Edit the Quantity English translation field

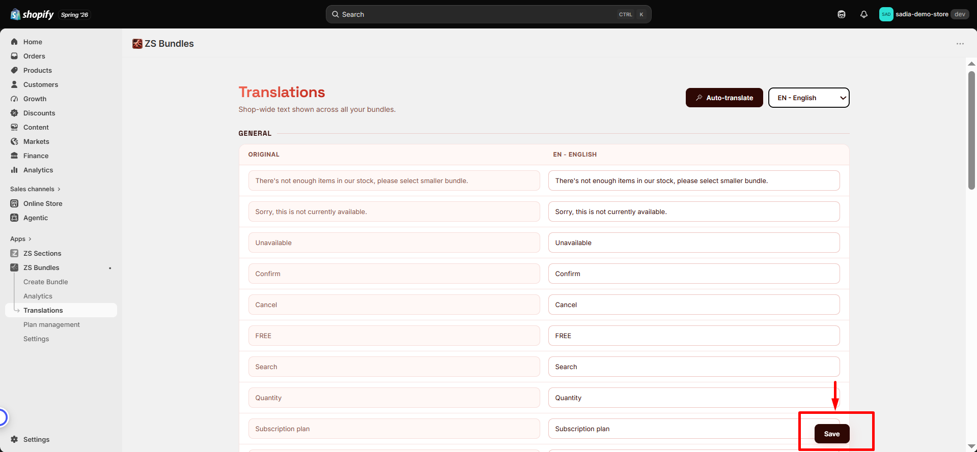694,398
